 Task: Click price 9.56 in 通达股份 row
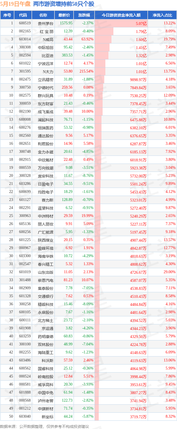click(69, 136)
